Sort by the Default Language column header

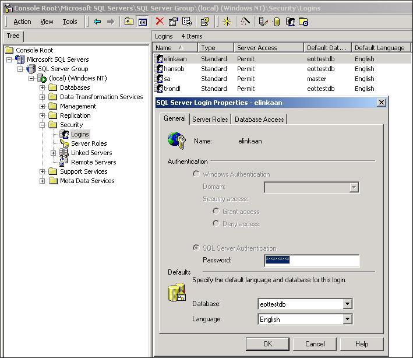(x=381, y=48)
